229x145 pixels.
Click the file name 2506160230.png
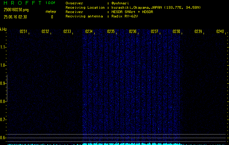coord(16,10)
